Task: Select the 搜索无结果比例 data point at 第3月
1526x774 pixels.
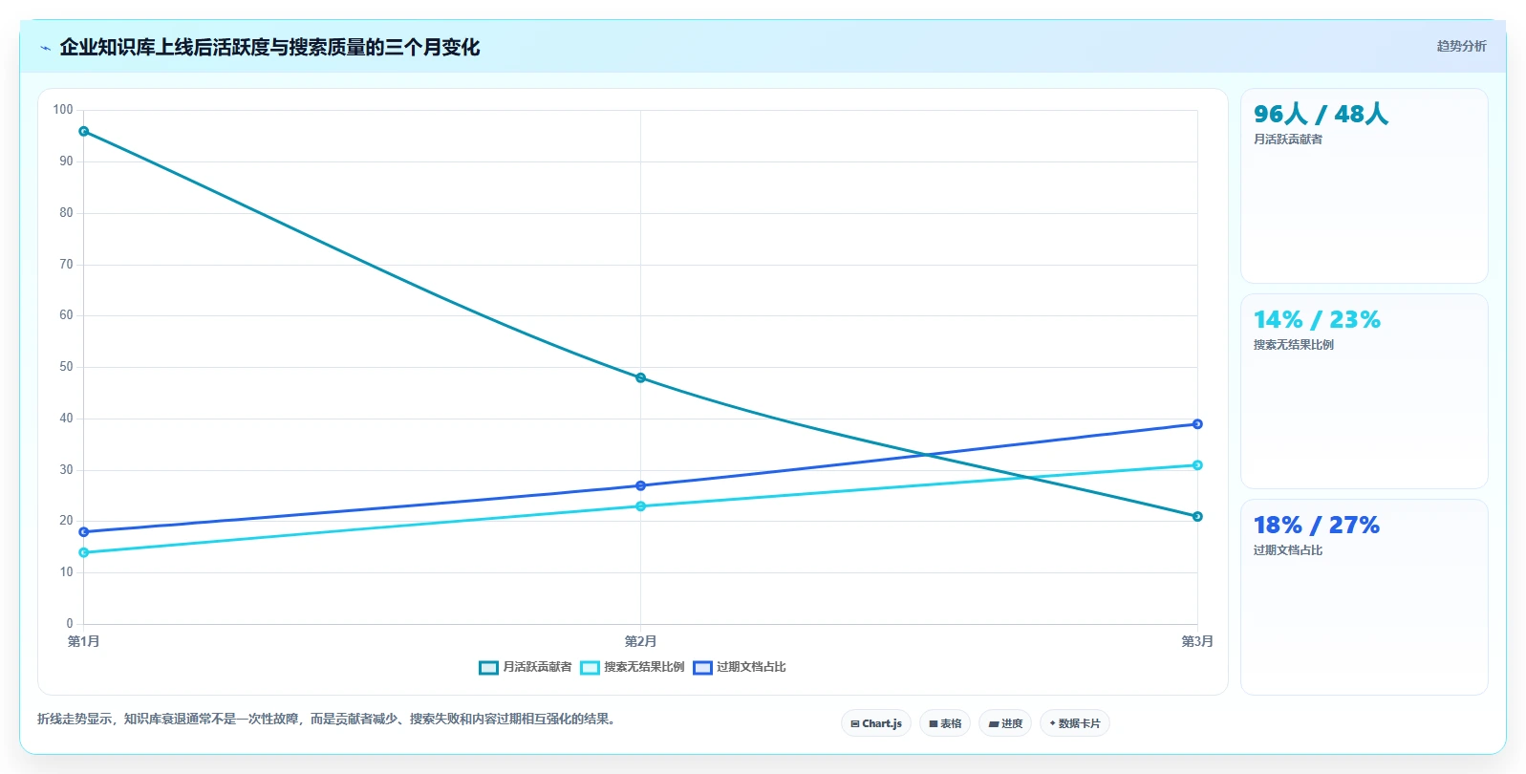Action: pos(1197,465)
